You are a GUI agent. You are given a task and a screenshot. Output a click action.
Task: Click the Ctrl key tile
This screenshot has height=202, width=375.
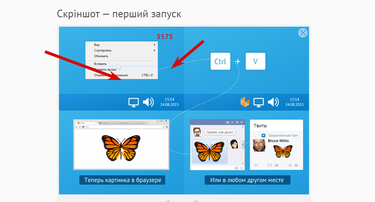(220, 61)
